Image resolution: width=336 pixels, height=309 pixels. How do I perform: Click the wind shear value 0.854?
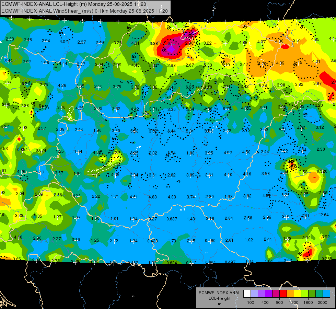point(22,150)
